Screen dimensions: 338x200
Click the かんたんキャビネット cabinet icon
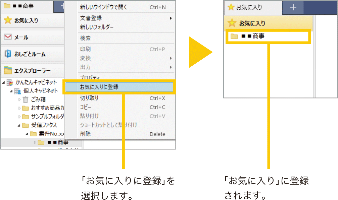(10, 82)
